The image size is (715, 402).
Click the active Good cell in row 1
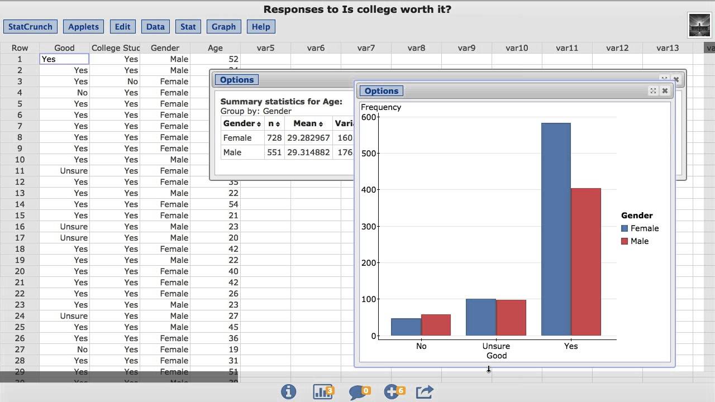click(64, 59)
